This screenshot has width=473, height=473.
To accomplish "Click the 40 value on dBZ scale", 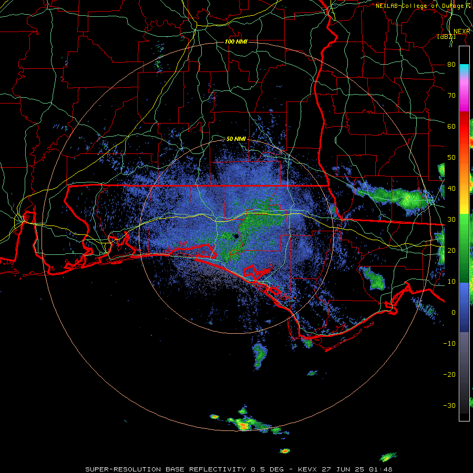I will 451,189.
